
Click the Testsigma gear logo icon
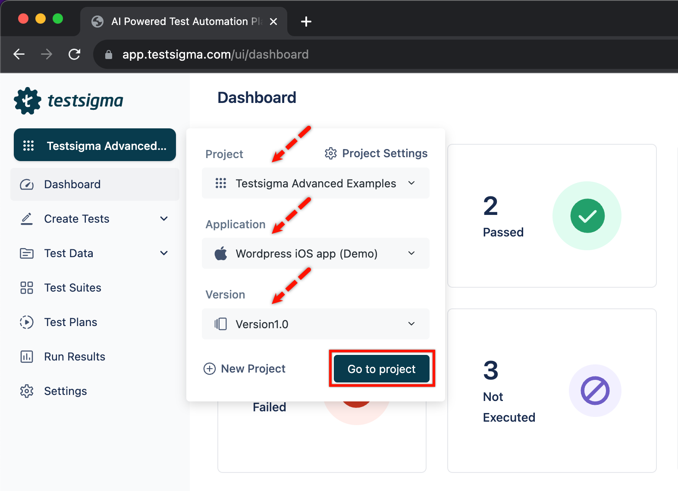28,101
